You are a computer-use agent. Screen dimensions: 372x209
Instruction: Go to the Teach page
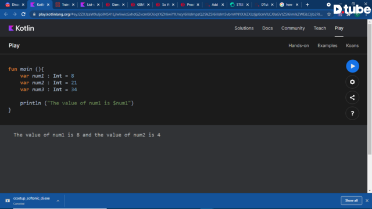tap(320, 28)
